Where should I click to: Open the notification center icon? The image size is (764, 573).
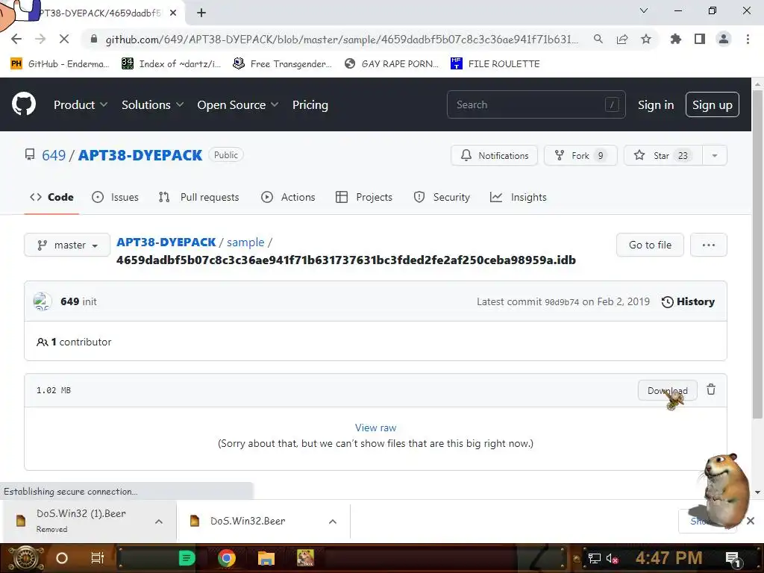(733, 558)
